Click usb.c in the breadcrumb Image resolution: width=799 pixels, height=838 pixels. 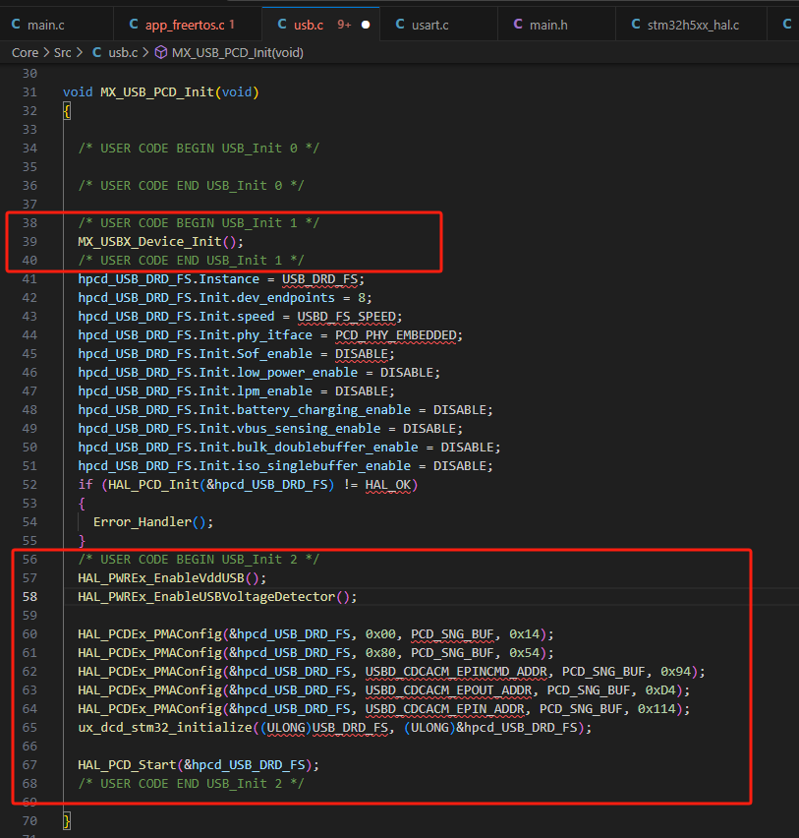pos(123,53)
